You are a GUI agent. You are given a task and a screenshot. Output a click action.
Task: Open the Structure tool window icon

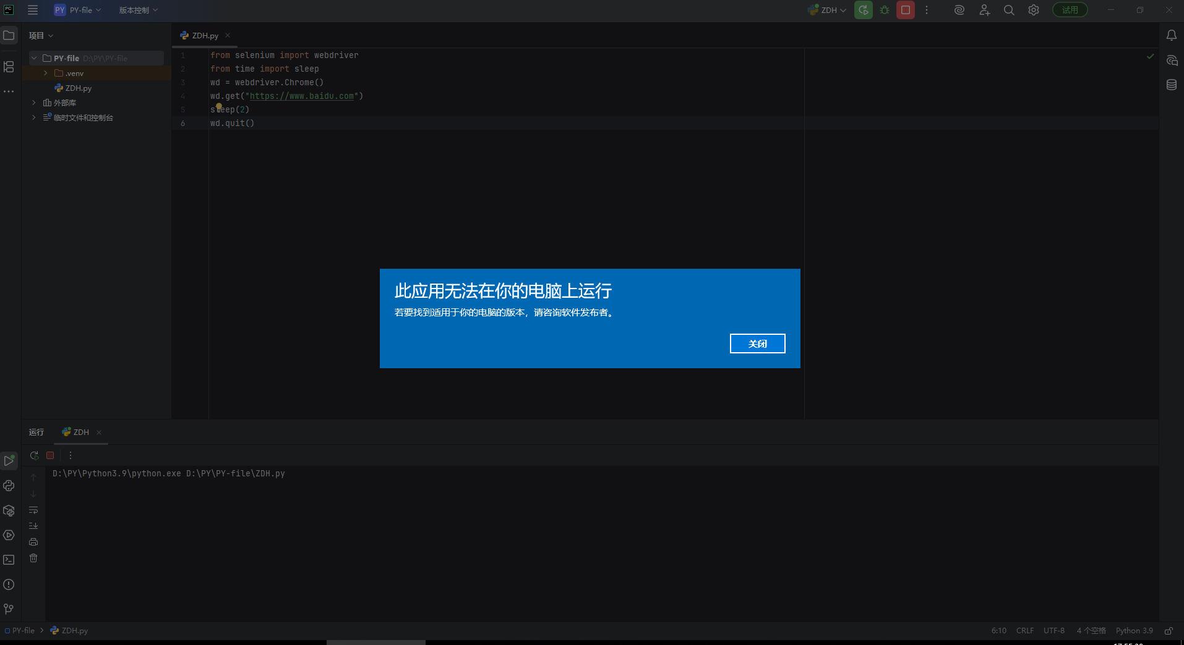click(x=9, y=67)
